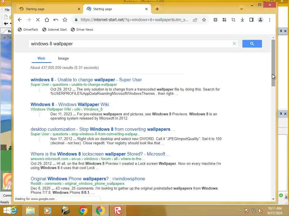The height and width of the screenshot is (216, 289).
Task: Open Google Chrome from the taskbar
Action: [x=83, y=210]
